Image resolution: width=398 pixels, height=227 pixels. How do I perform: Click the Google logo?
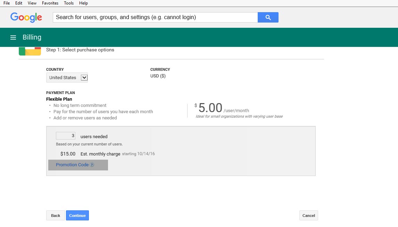pyautogui.click(x=26, y=17)
